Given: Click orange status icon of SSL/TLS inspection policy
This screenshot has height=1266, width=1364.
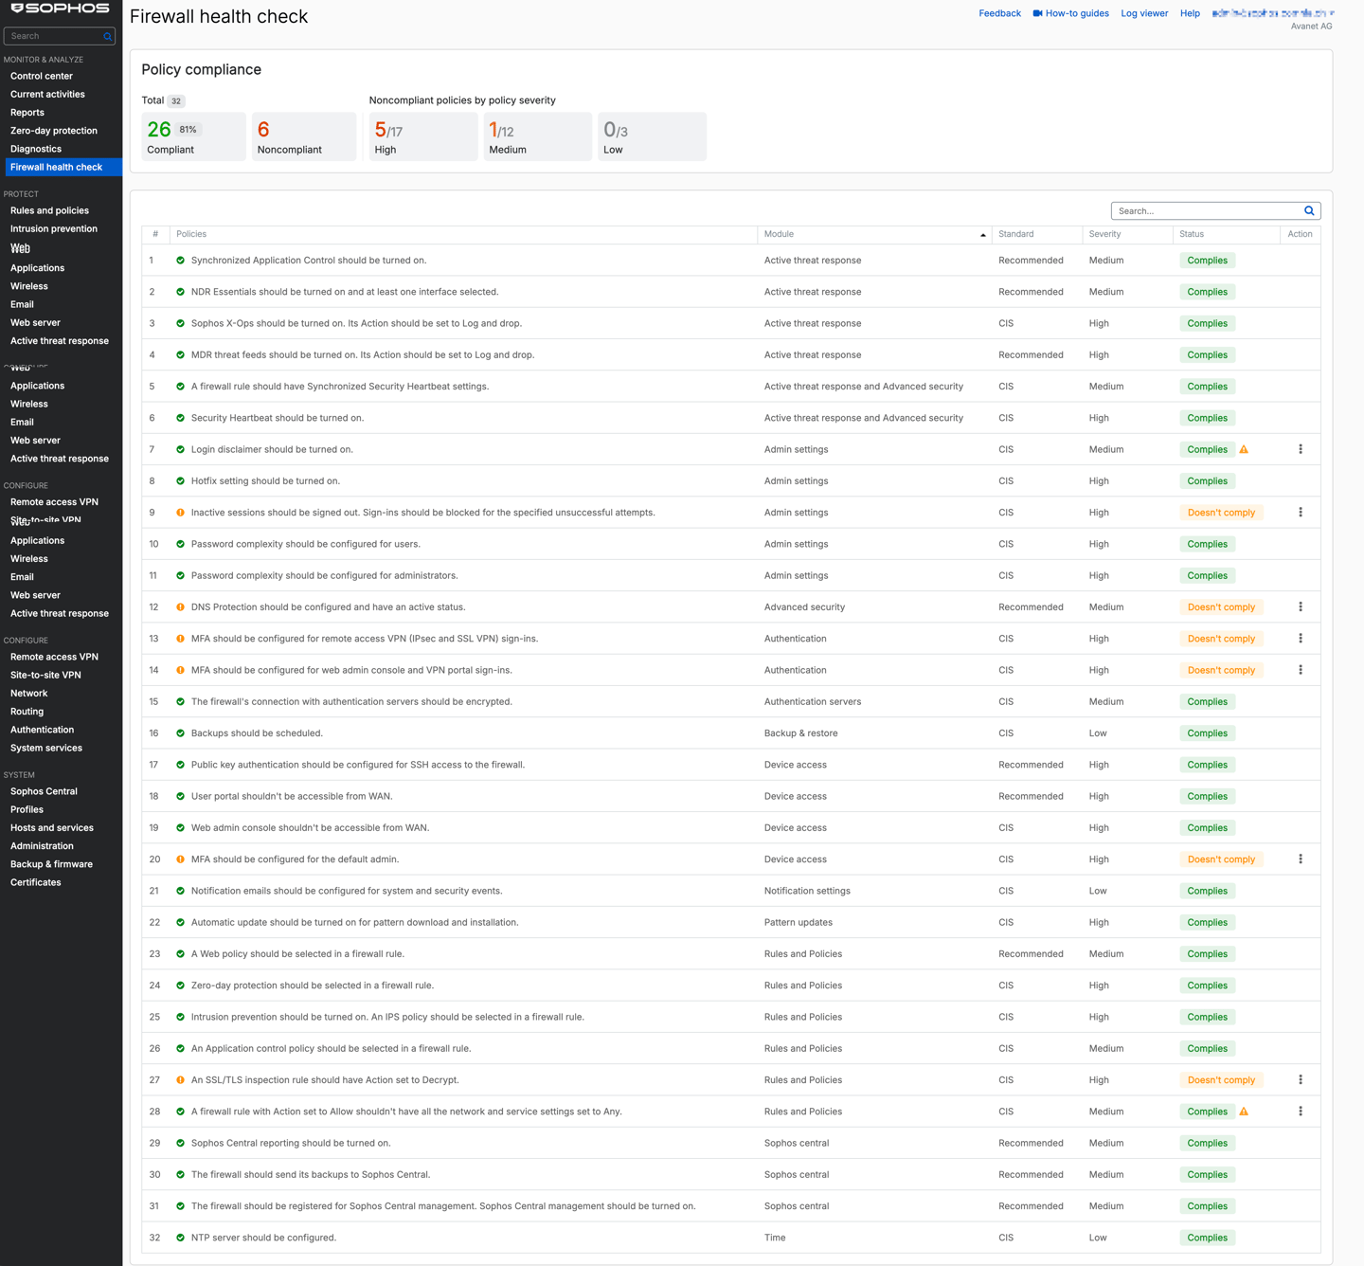Looking at the screenshot, I should click(180, 1080).
